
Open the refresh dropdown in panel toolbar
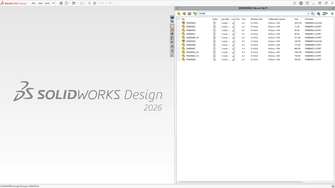(x=327, y=14)
